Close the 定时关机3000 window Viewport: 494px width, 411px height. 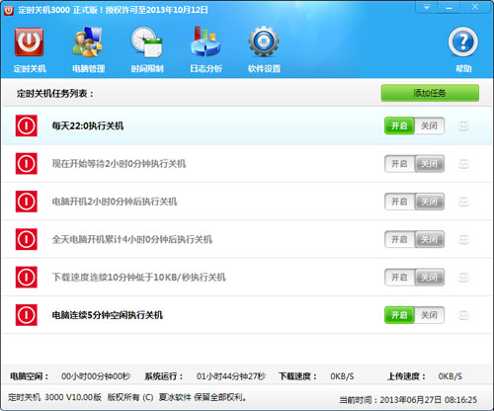pos(475,7)
